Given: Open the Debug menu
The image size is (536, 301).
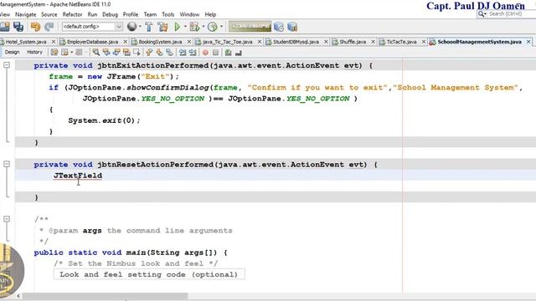Looking at the screenshot, I should [110, 14].
